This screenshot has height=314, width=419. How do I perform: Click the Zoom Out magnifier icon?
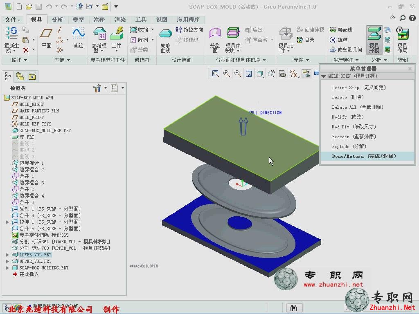tap(238, 74)
